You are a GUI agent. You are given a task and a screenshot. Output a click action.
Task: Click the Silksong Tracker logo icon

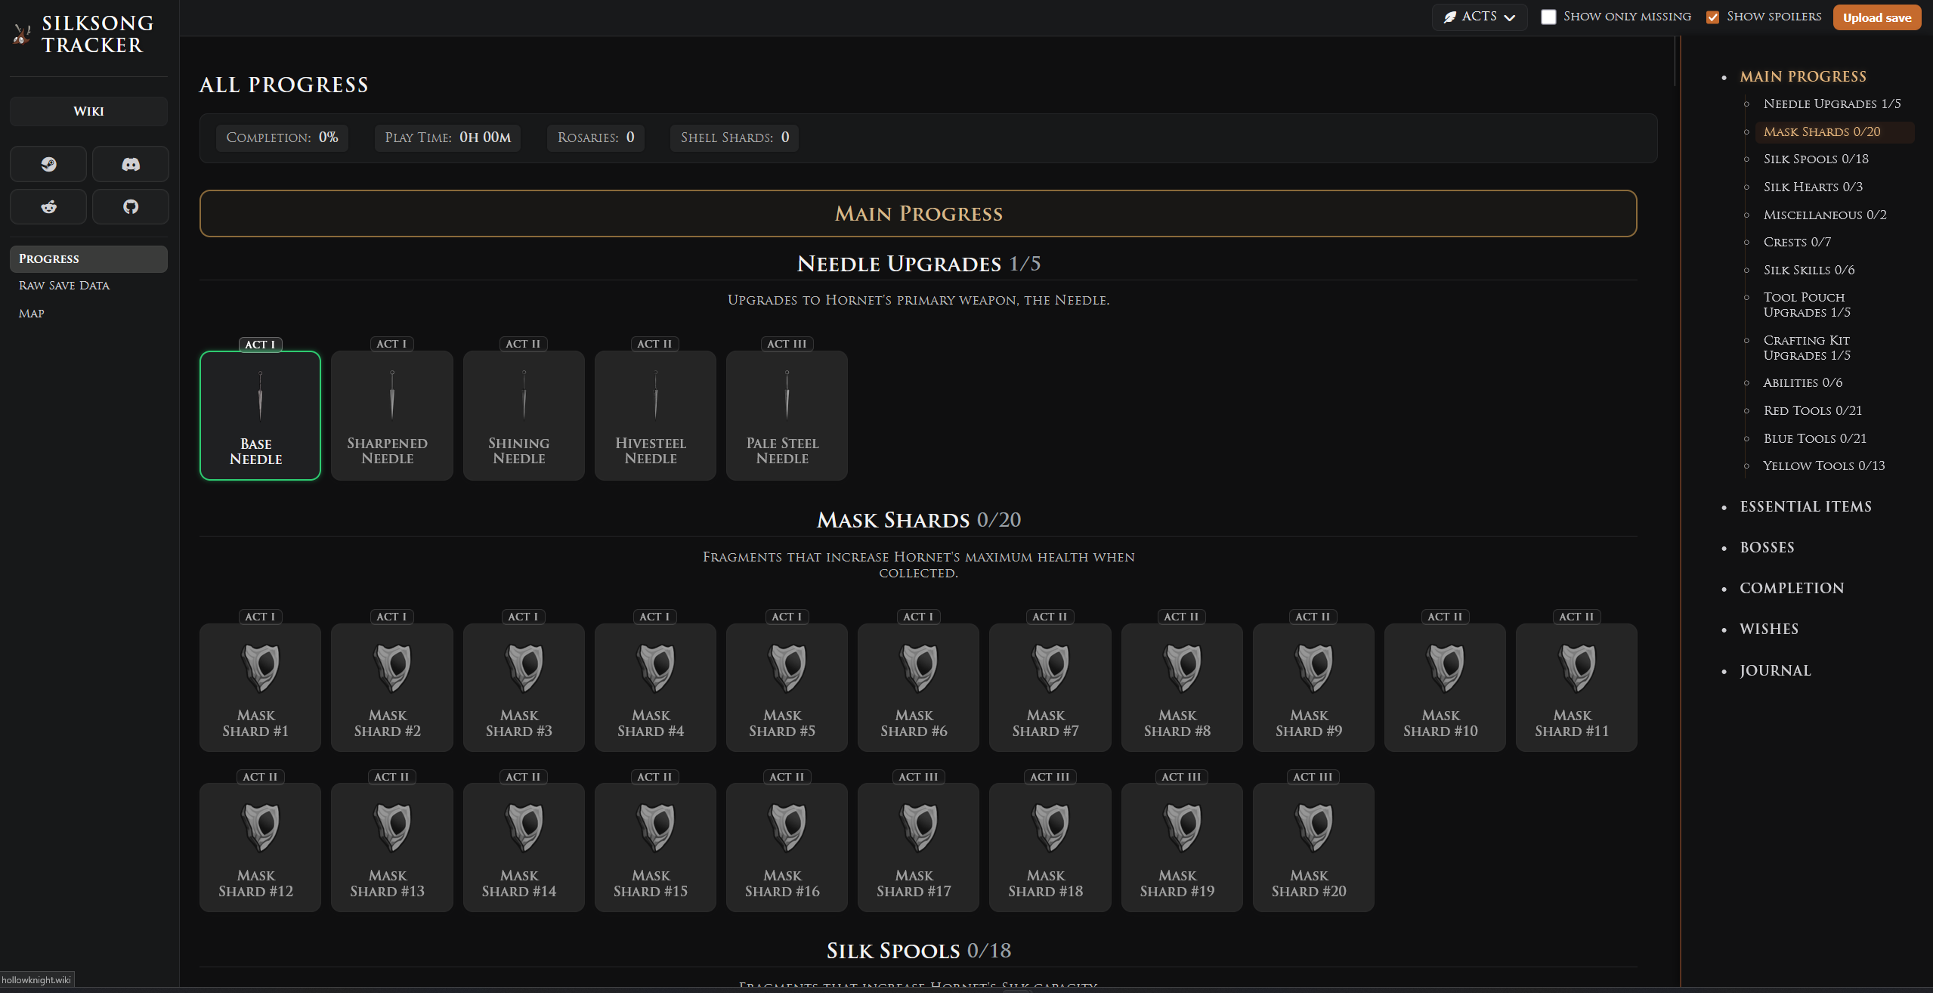click(23, 34)
